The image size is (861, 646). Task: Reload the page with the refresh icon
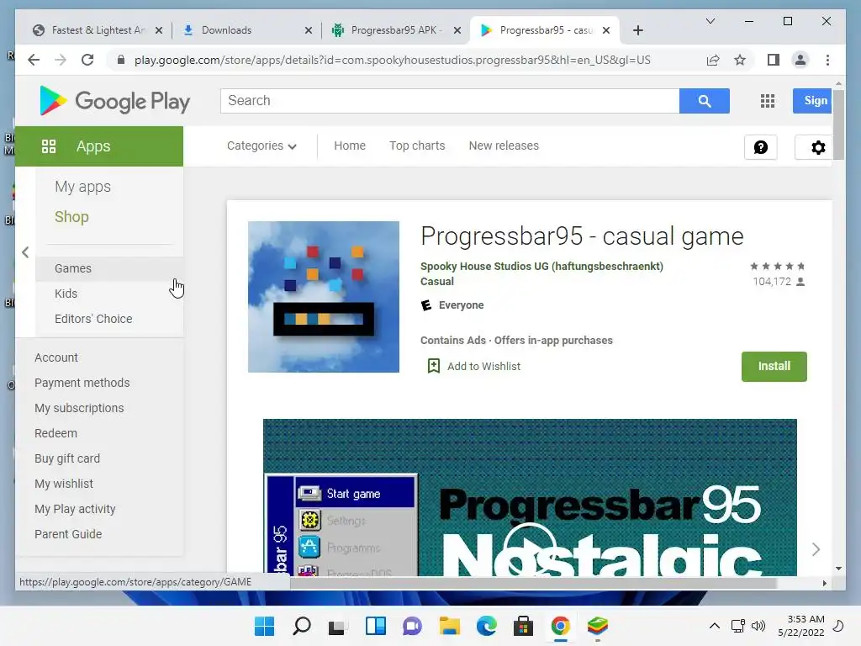point(87,60)
